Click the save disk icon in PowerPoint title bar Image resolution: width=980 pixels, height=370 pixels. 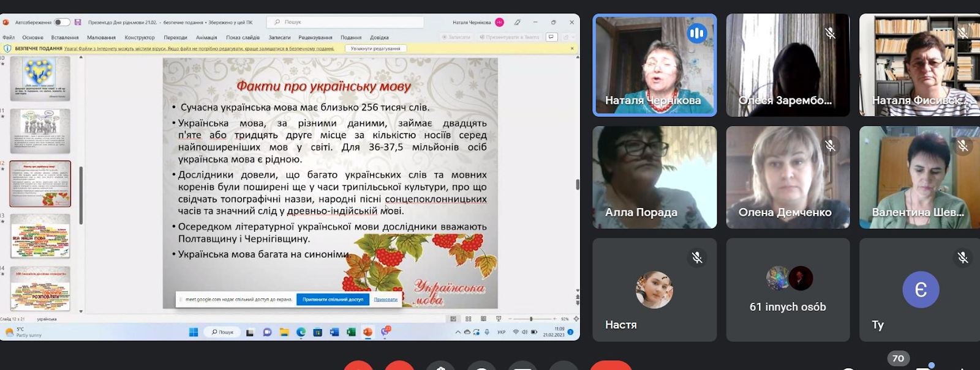coord(78,22)
